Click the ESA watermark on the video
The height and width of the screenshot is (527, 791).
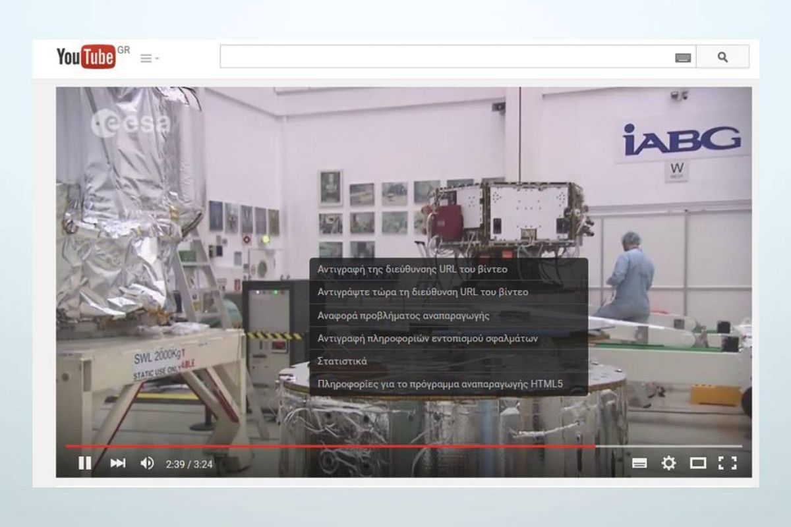point(130,124)
